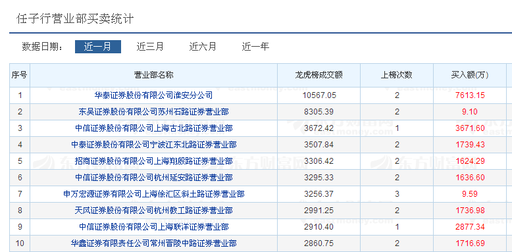
Task: Switch to the 近三月 date range
Action: point(150,47)
